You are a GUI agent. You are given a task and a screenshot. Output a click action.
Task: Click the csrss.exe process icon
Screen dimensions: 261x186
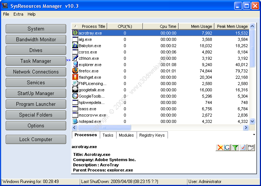[x=75, y=52]
